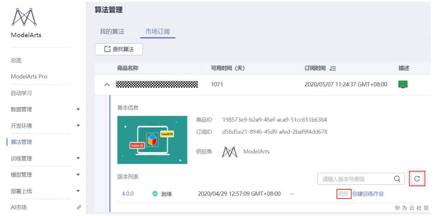The image size is (433, 216).
Task: Expand the 训练管理 menu arrow
Action: coord(78,159)
